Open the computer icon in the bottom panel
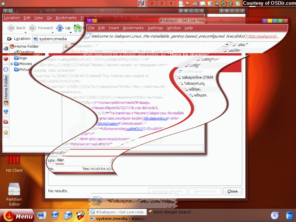The width and height of the screenshot is (296, 222). pos(42,215)
